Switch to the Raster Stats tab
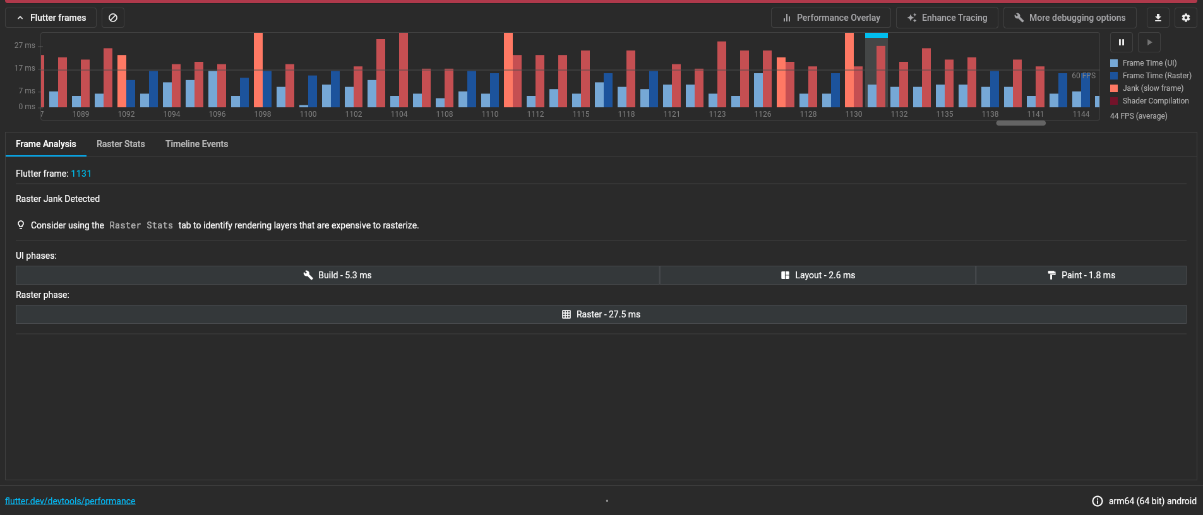The image size is (1203, 515). [x=121, y=144]
